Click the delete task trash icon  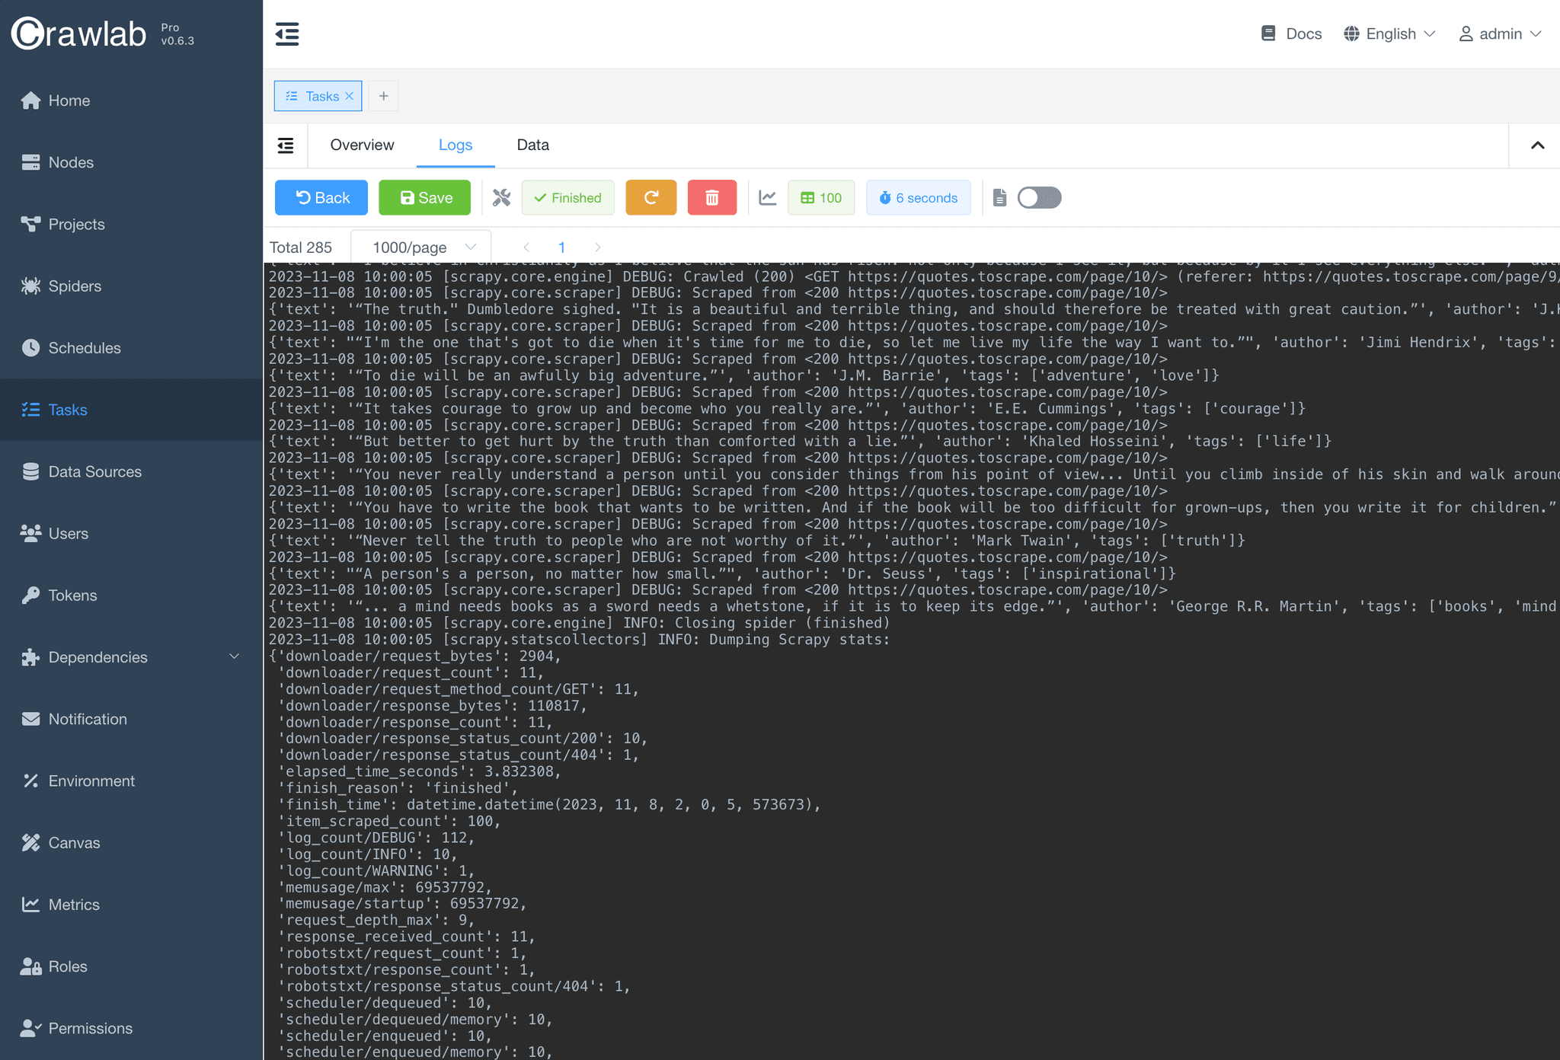pos(711,197)
